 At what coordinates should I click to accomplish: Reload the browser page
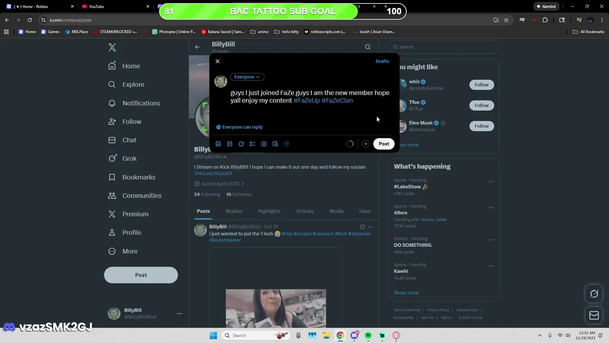click(x=29, y=20)
